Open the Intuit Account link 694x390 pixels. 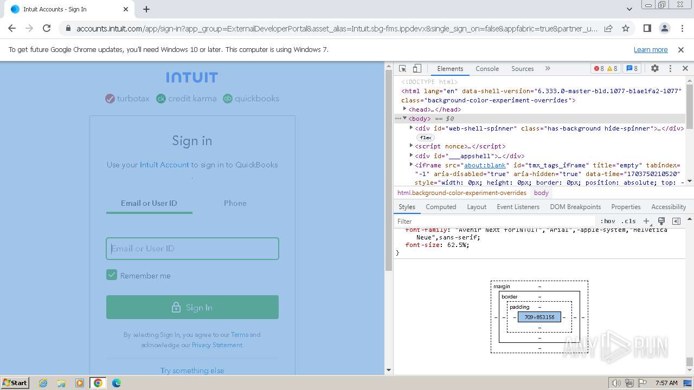click(x=164, y=165)
